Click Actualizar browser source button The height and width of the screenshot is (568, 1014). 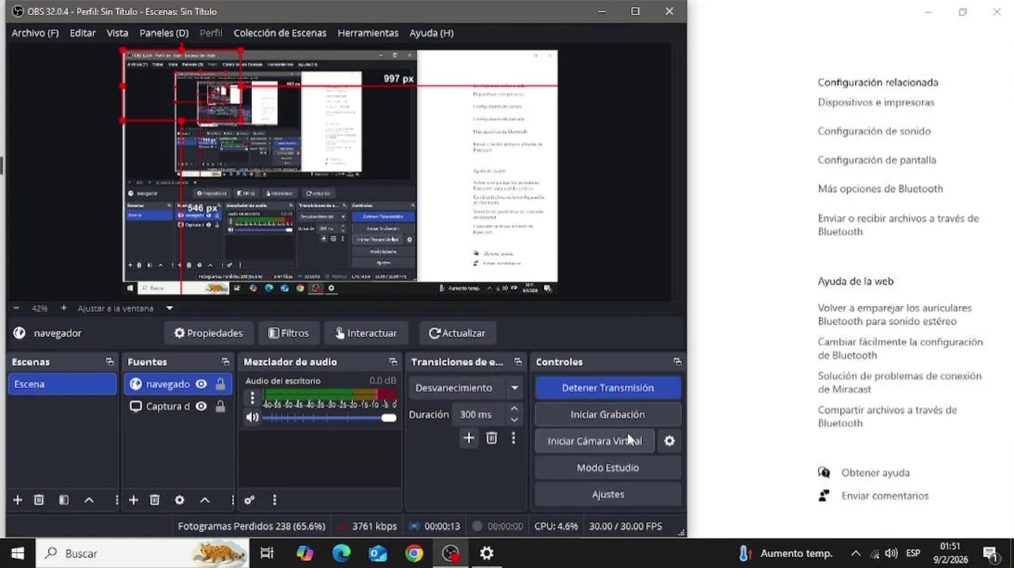click(456, 333)
